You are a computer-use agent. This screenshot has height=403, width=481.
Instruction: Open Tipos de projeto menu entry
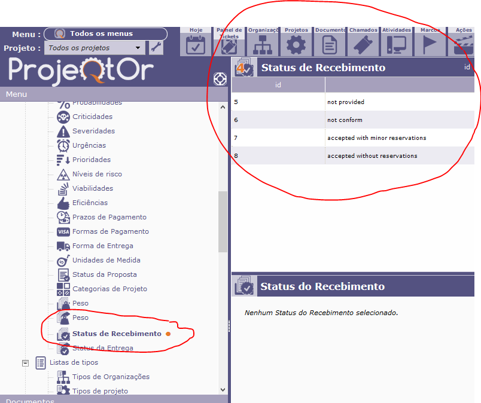coord(100,391)
